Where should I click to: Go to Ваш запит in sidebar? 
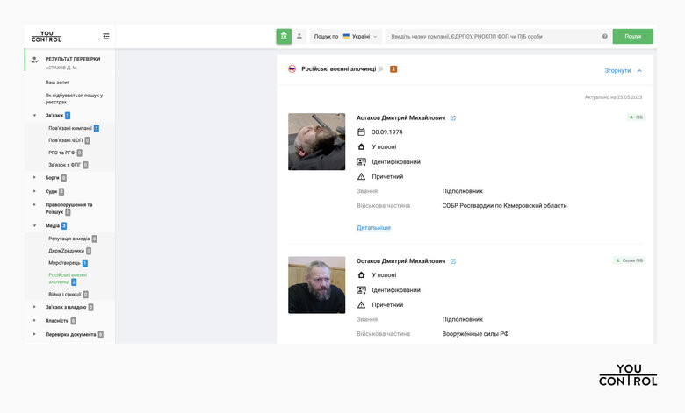(56, 82)
